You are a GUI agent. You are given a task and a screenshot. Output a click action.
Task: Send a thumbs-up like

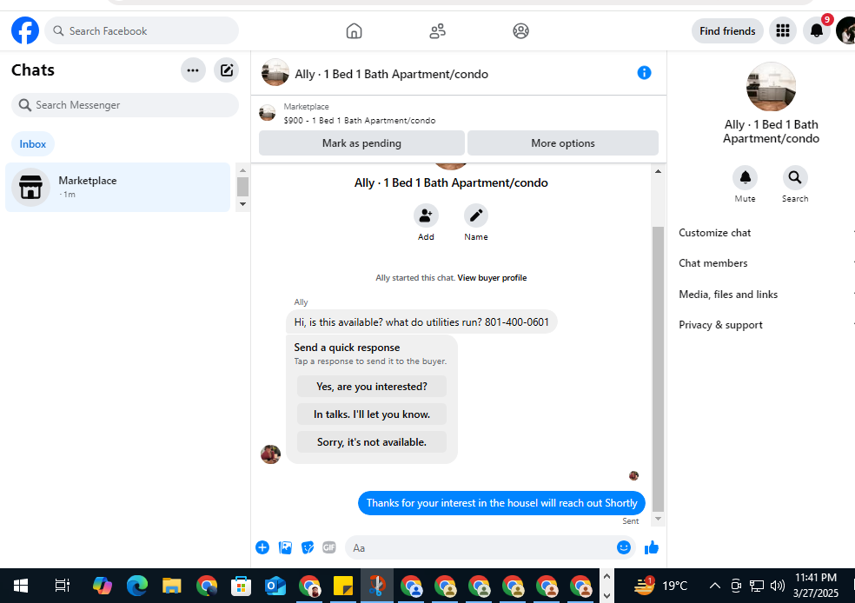click(x=652, y=547)
